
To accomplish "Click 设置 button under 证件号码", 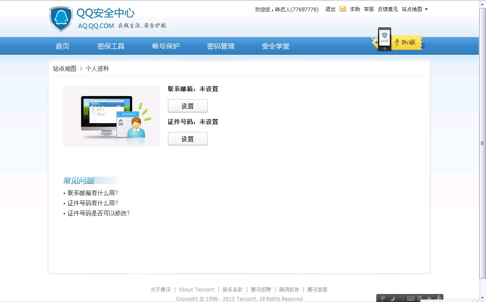I will (x=187, y=139).
